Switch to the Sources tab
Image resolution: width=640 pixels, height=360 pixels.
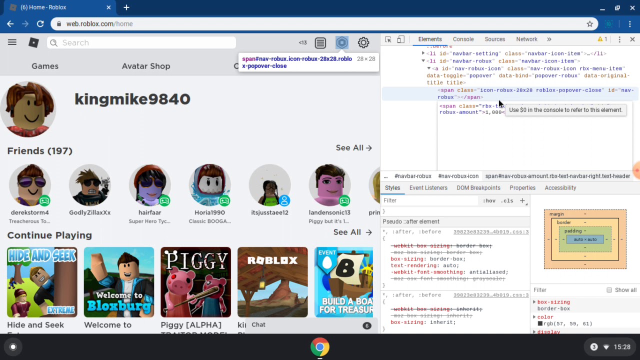tap(495, 39)
